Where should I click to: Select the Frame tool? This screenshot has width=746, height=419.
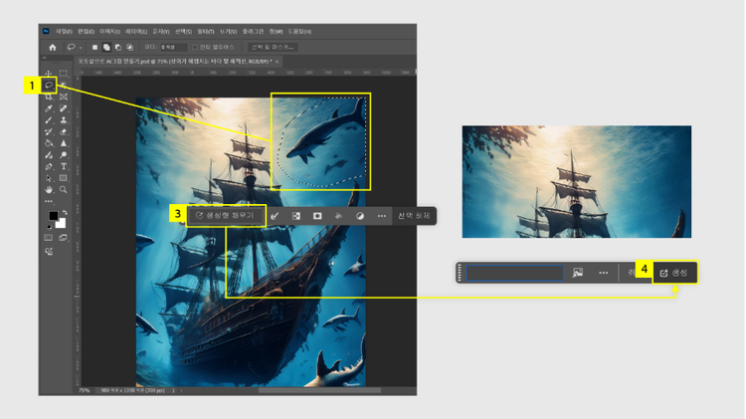64,97
